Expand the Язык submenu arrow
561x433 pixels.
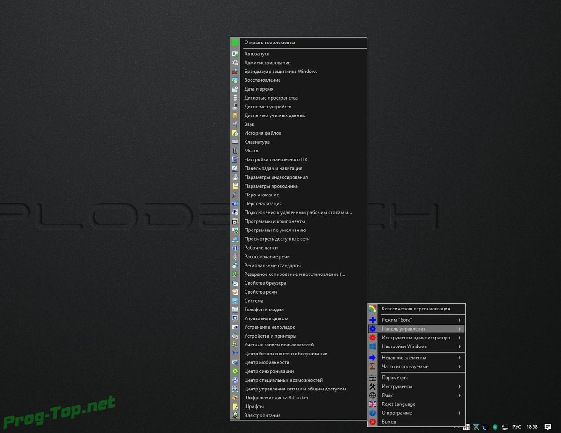tap(460, 396)
